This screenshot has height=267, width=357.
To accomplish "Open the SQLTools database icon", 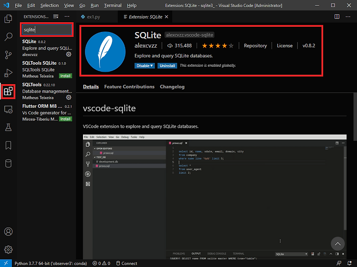I will pos(8,163).
